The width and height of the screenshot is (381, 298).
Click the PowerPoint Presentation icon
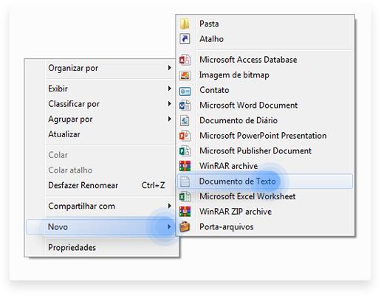(x=185, y=136)
